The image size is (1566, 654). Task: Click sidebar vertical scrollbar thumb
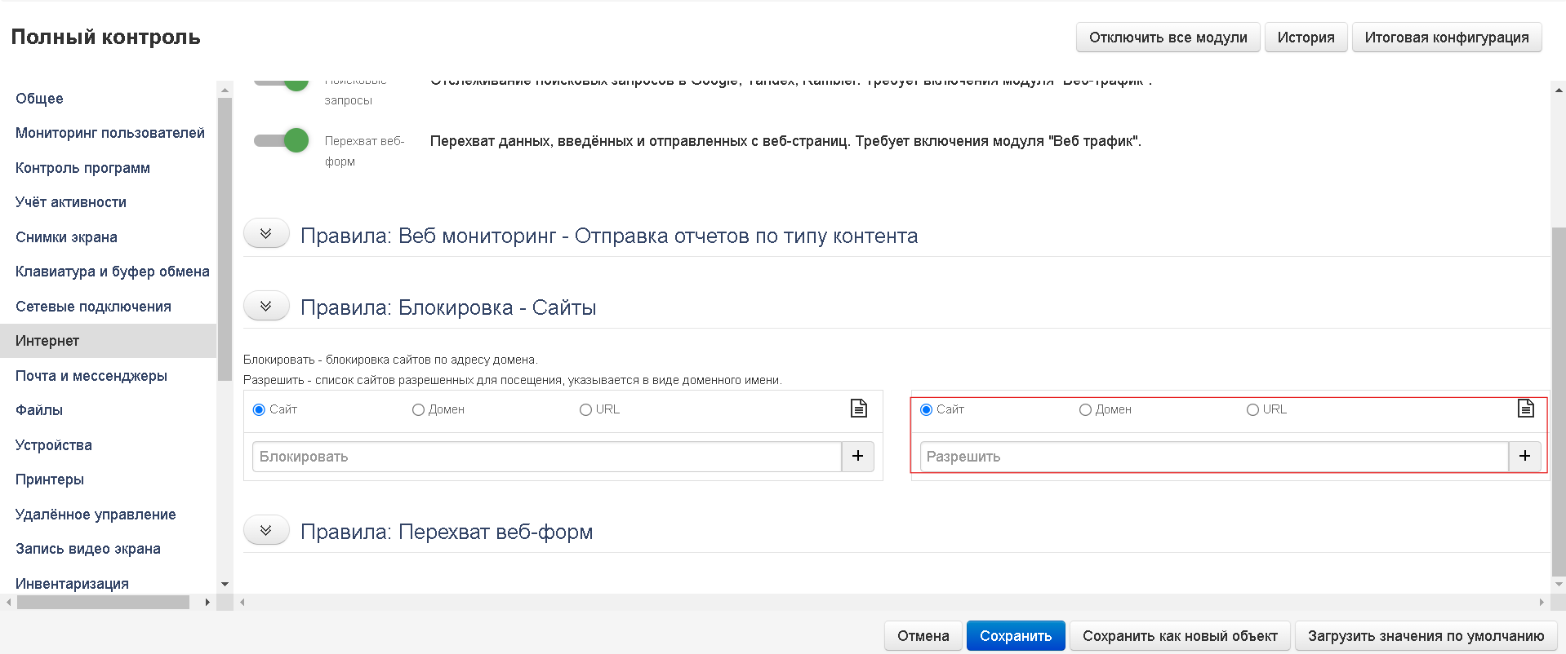point(225,239)
